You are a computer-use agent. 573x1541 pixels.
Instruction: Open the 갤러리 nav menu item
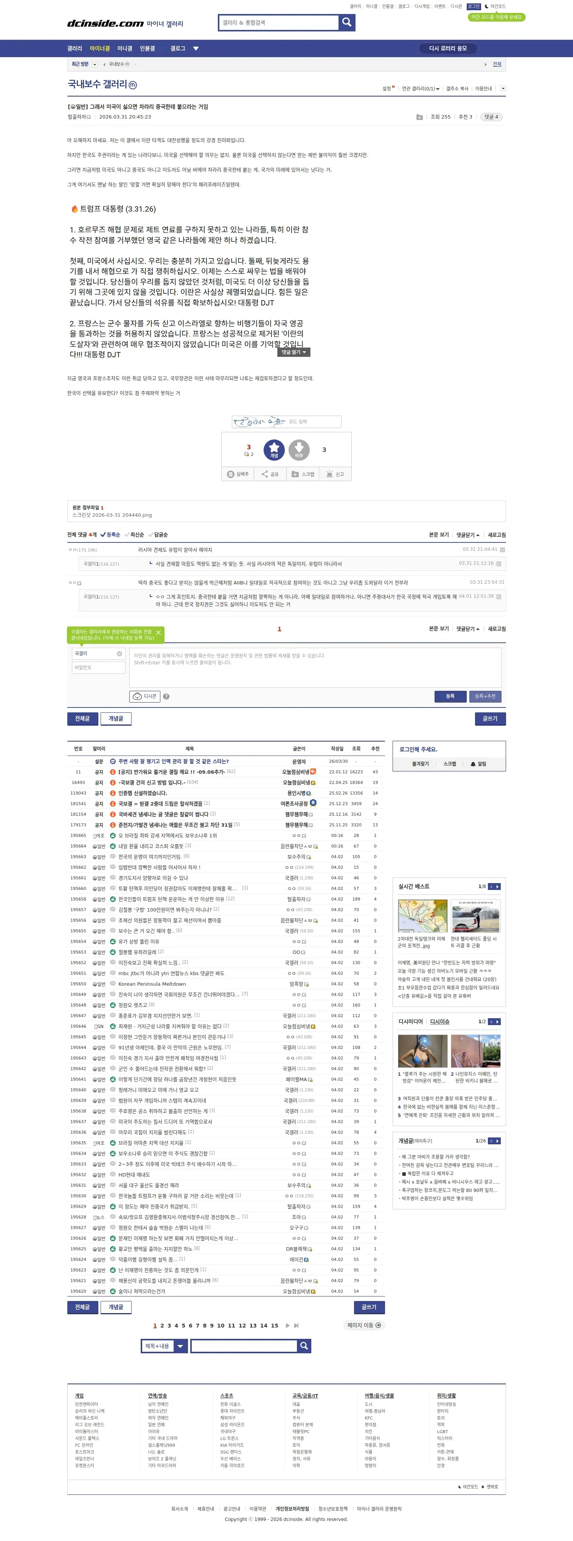click(x=75, y=48)
